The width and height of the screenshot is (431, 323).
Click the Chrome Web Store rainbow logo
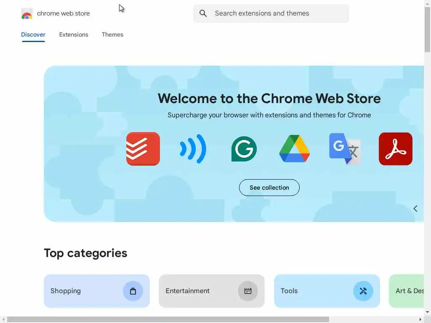pyautogui.click(x=27, y=13)
